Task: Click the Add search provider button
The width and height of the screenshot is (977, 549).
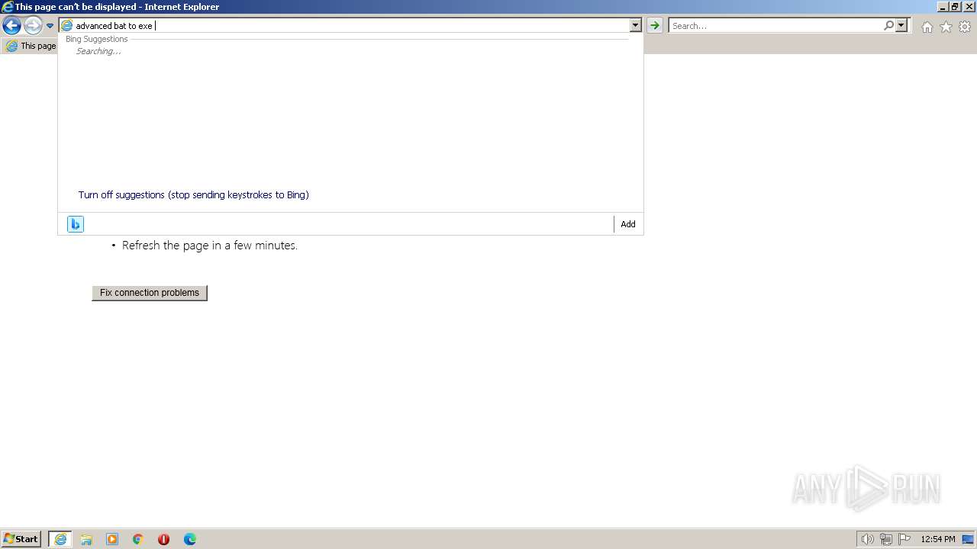Action: tap(627, 224)
